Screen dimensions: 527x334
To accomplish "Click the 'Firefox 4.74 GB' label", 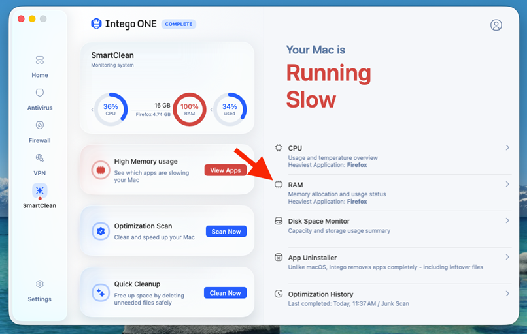I will click(x=153, y=114).
